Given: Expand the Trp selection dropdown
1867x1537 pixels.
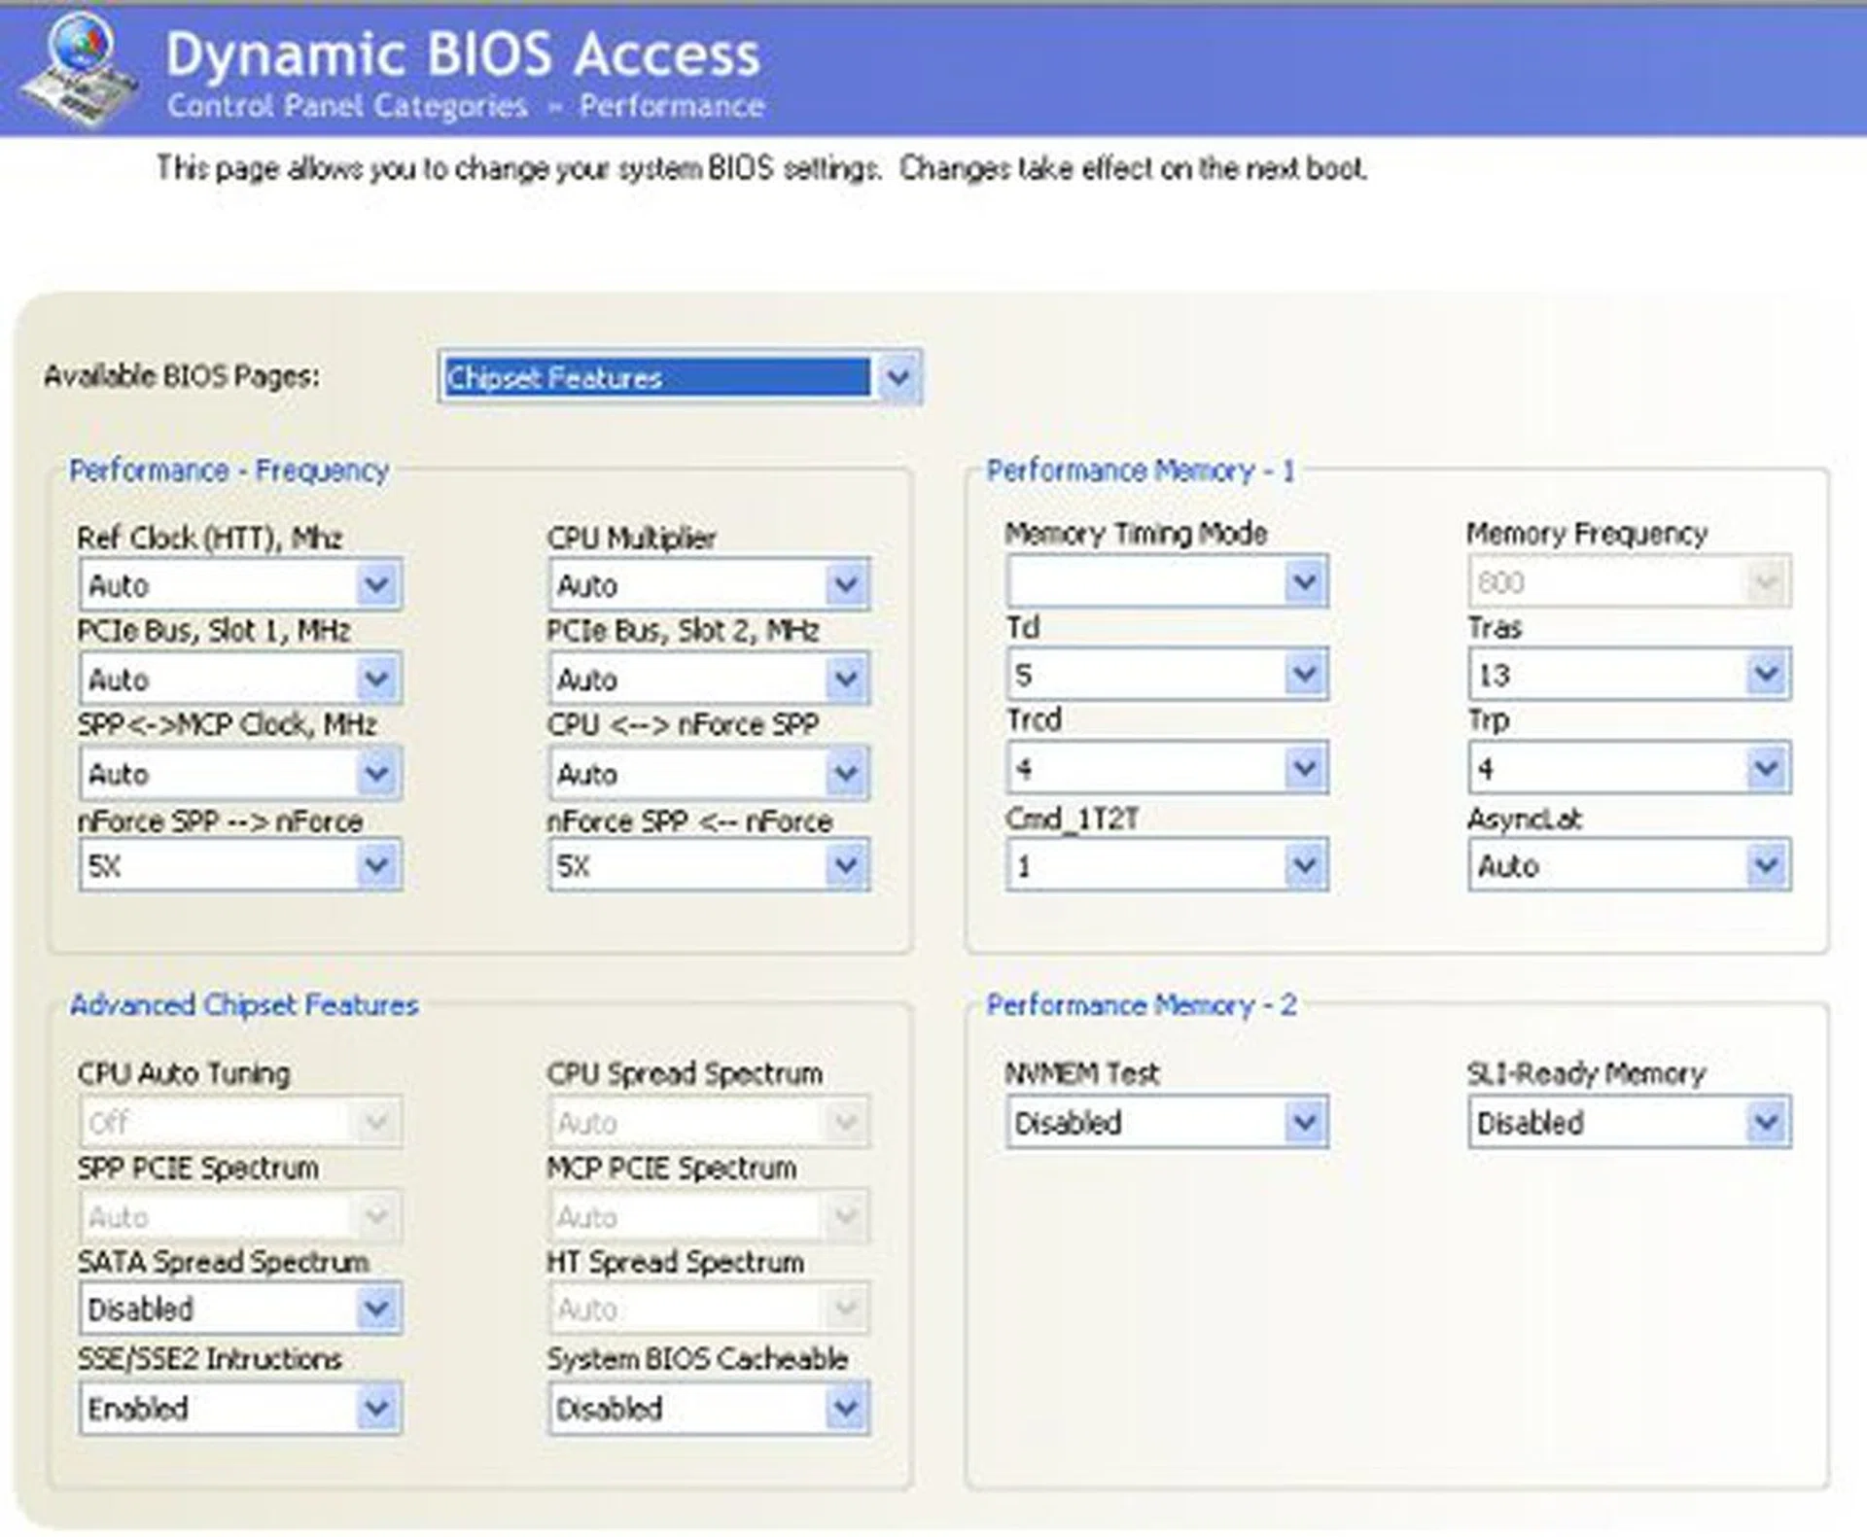Looking at the screenshot, I should point(1767,767).
